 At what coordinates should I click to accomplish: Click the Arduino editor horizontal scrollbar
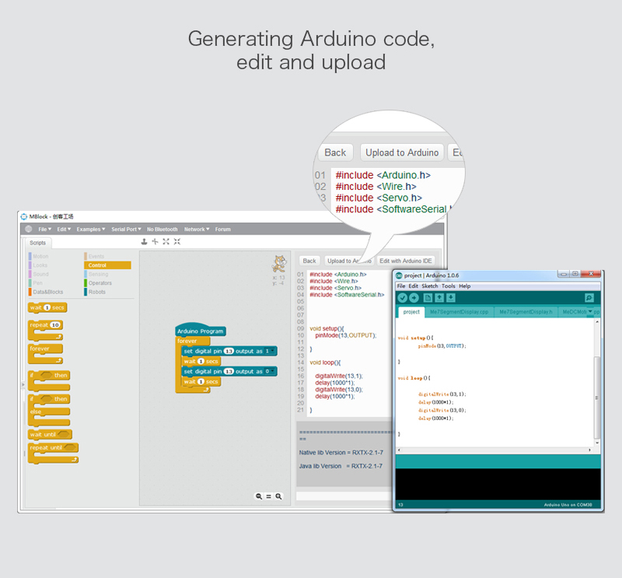click(x=498, y=450)
